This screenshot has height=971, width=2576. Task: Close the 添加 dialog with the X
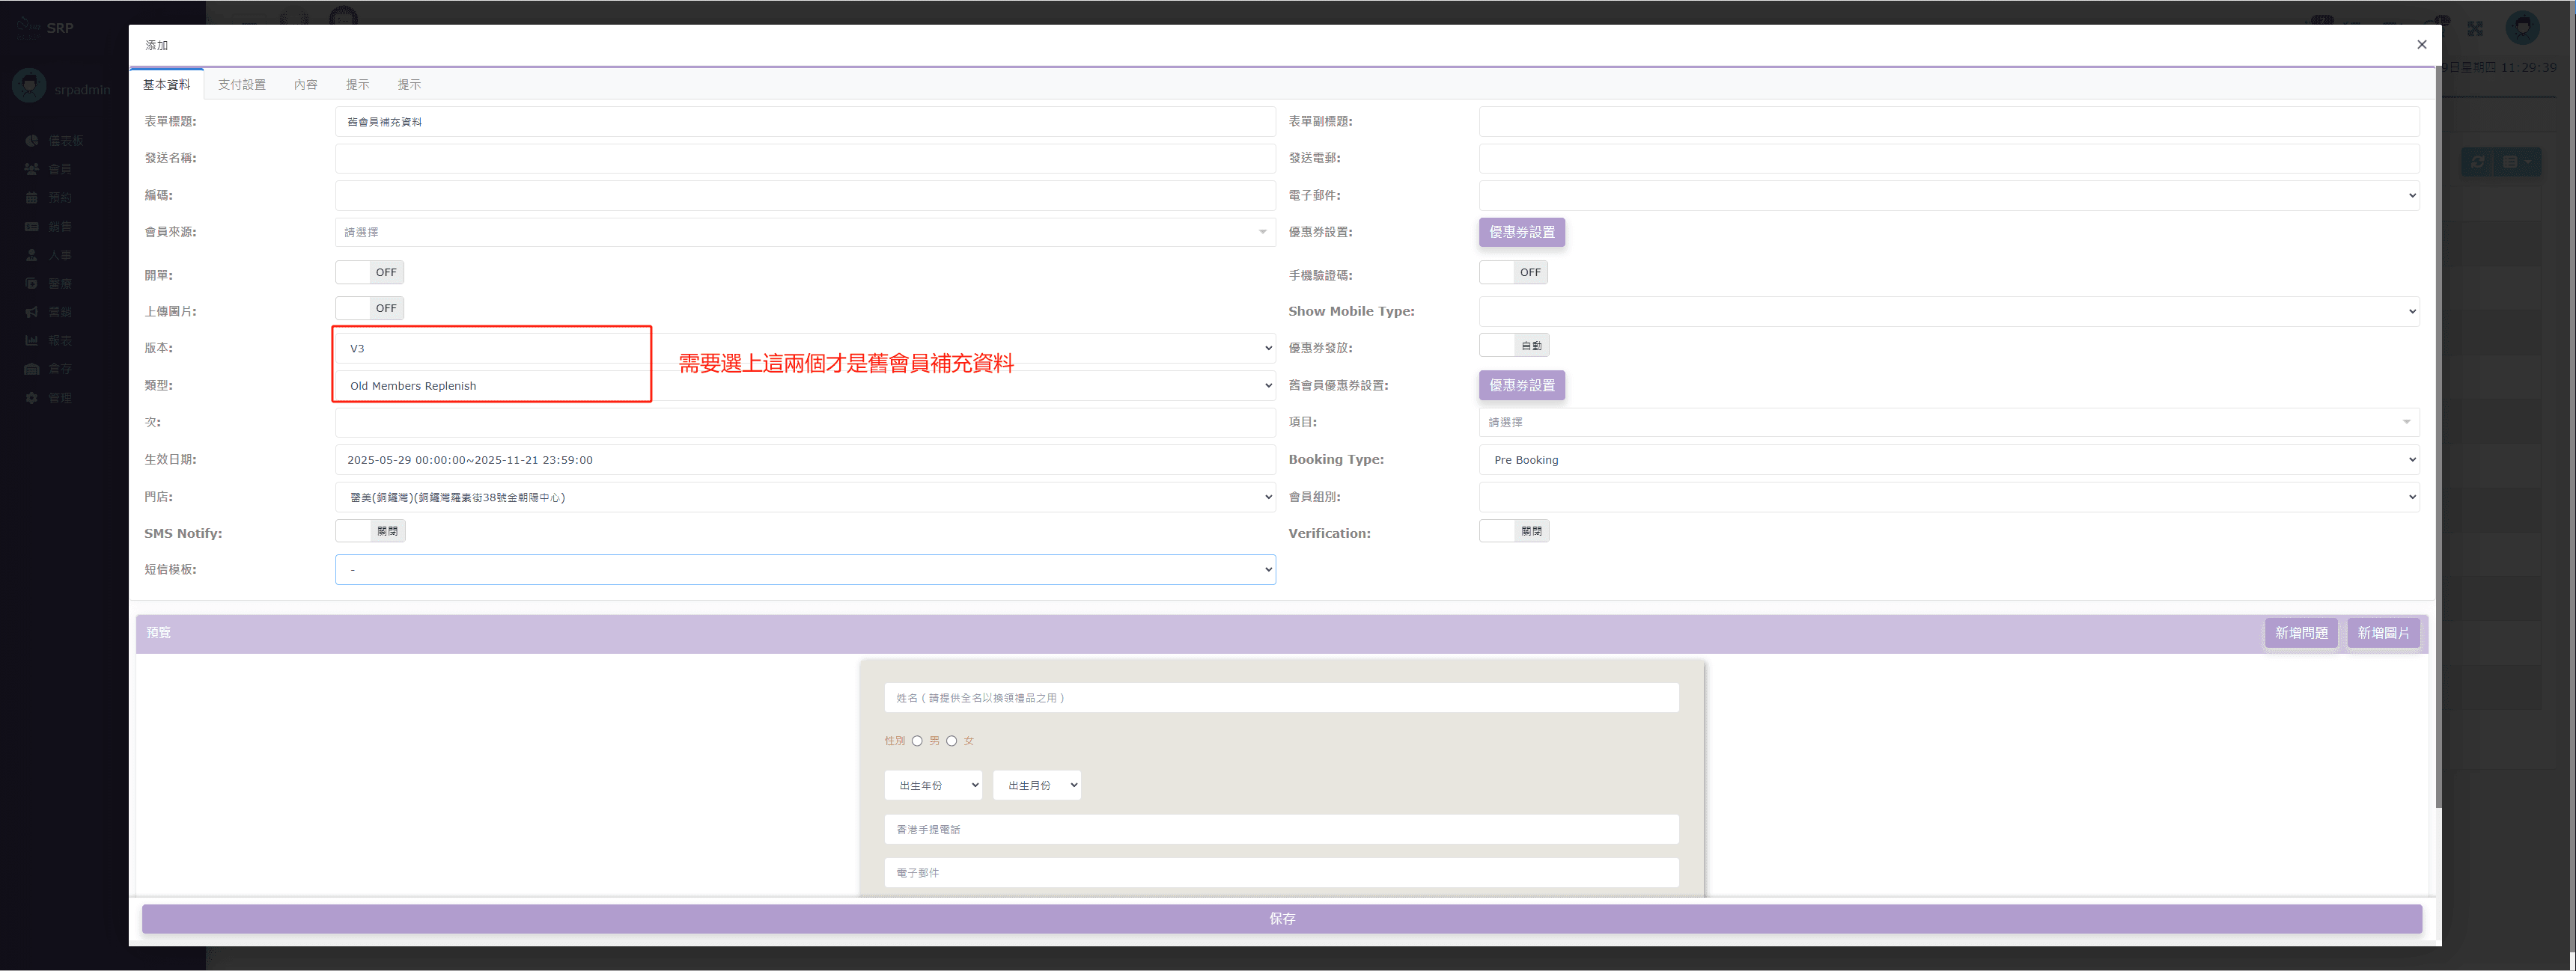point(2421,45)
